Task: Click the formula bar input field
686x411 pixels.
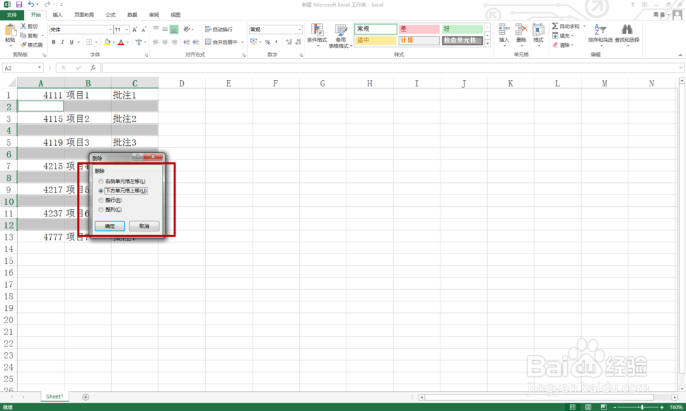Action: point(392,68)
